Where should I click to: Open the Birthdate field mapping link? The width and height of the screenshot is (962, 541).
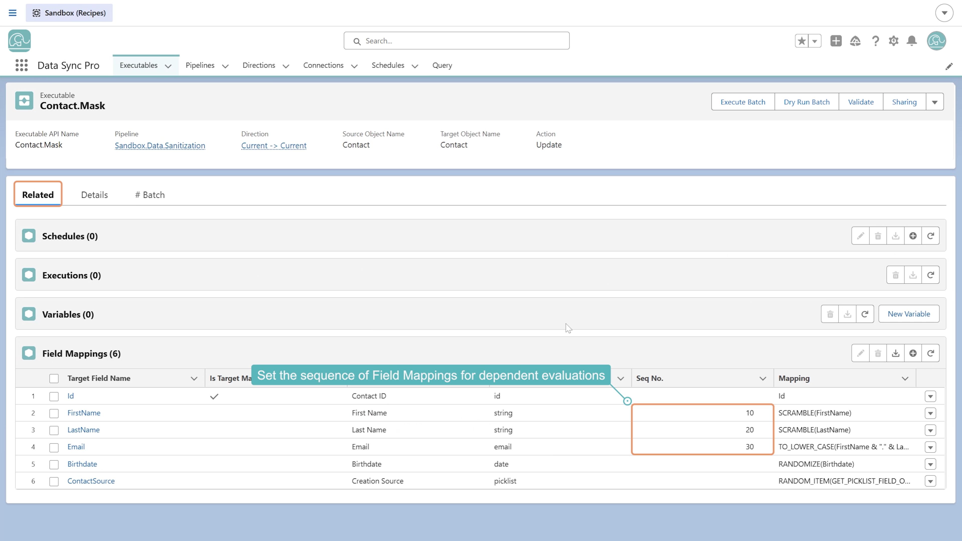82,464
